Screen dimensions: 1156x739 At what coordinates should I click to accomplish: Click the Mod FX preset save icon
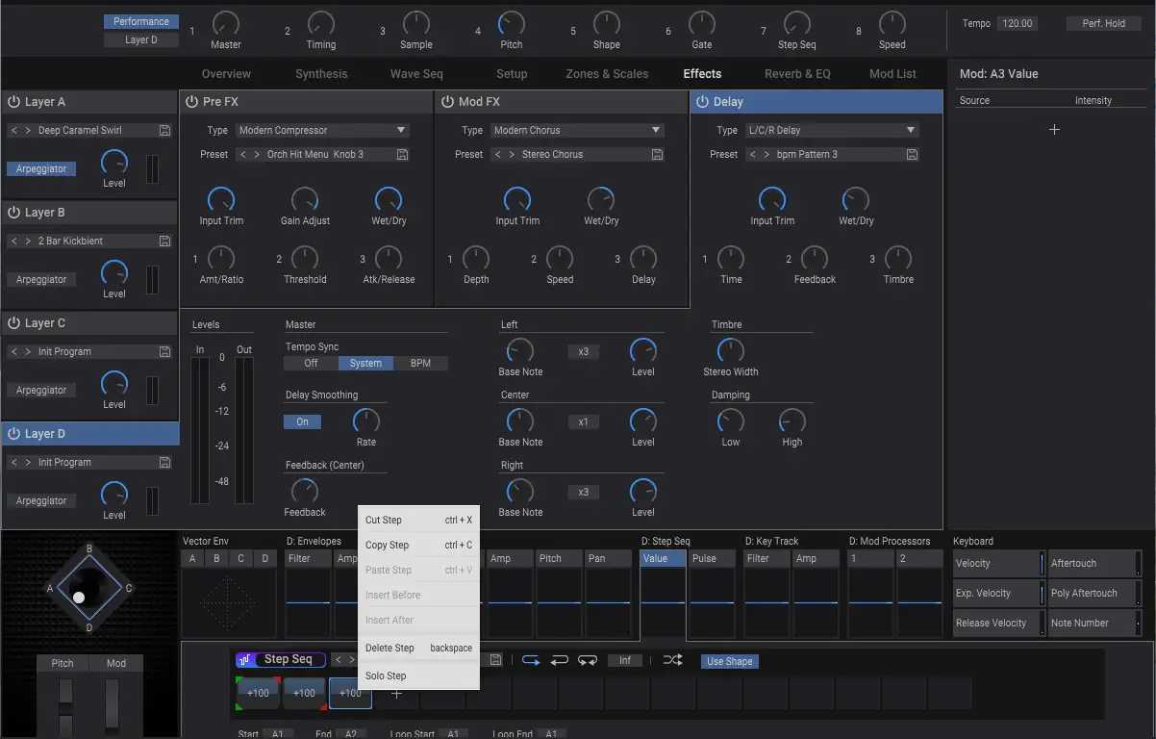(657, 155)
